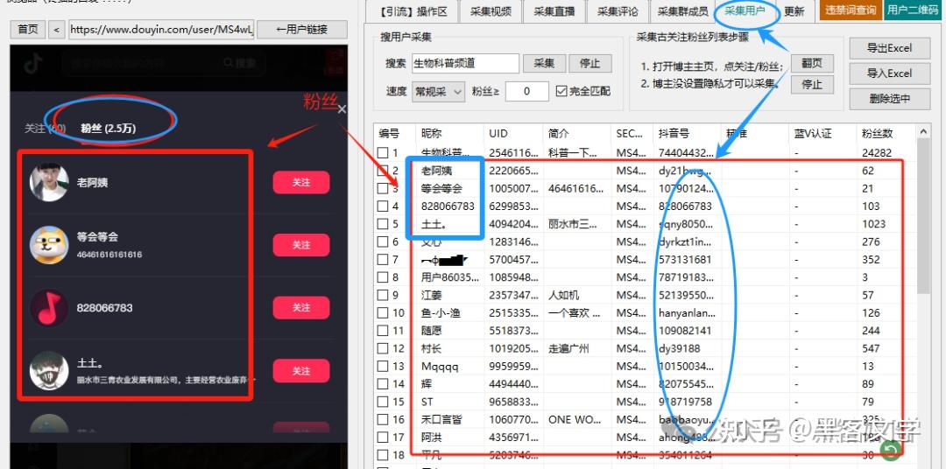946x469 pixels.
Task: Click 采集 button beside search field
Action: tap(544, 63)
